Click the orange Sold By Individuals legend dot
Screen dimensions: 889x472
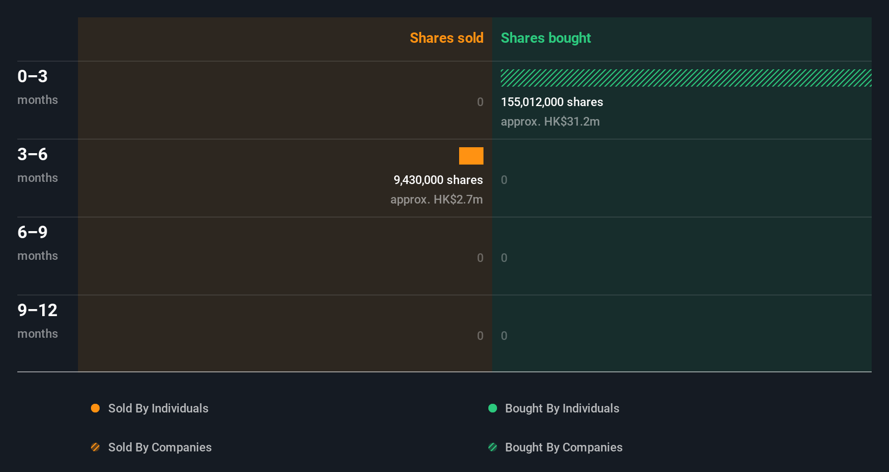(95, 408)
